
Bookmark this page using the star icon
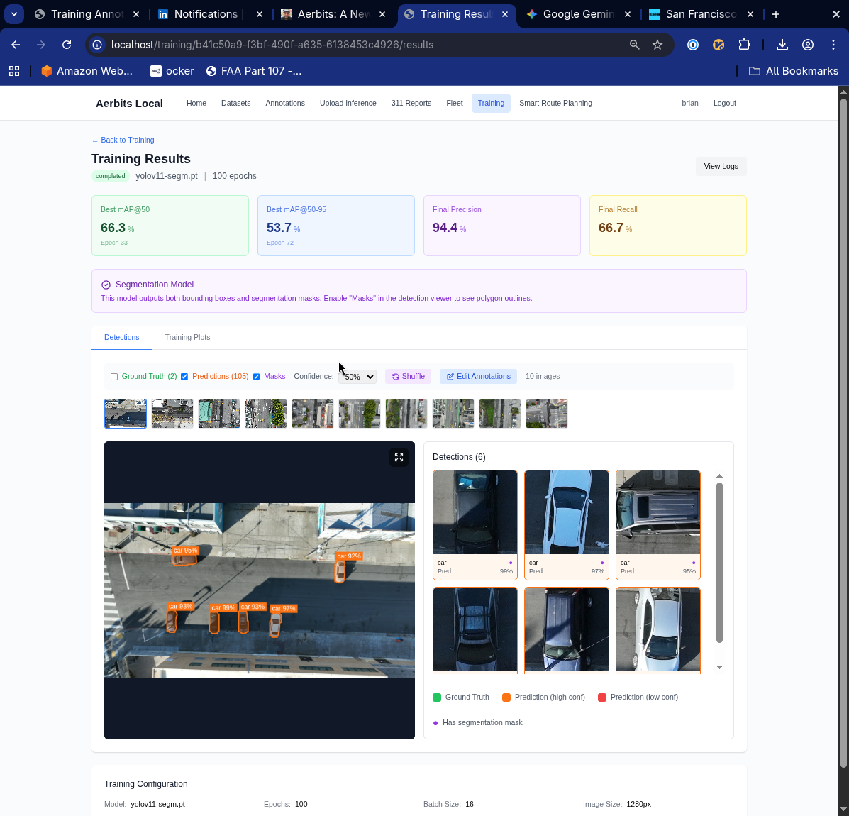[657, 45]
